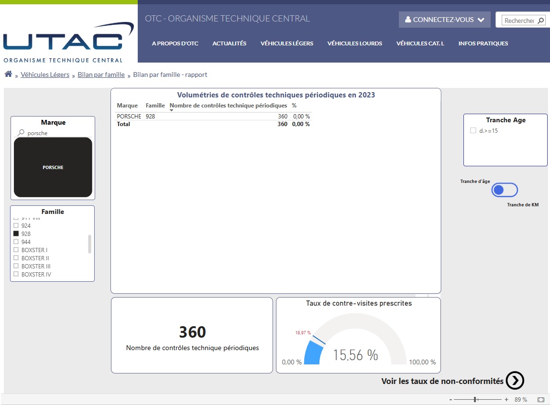
Task: Click the Famille list scrollbar
Action: tap(89, 244)
